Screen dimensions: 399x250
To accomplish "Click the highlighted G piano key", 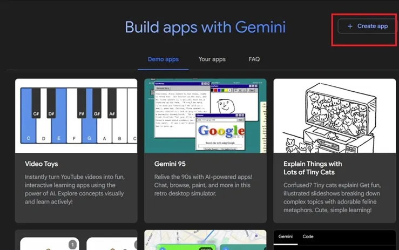I will 89,129.
